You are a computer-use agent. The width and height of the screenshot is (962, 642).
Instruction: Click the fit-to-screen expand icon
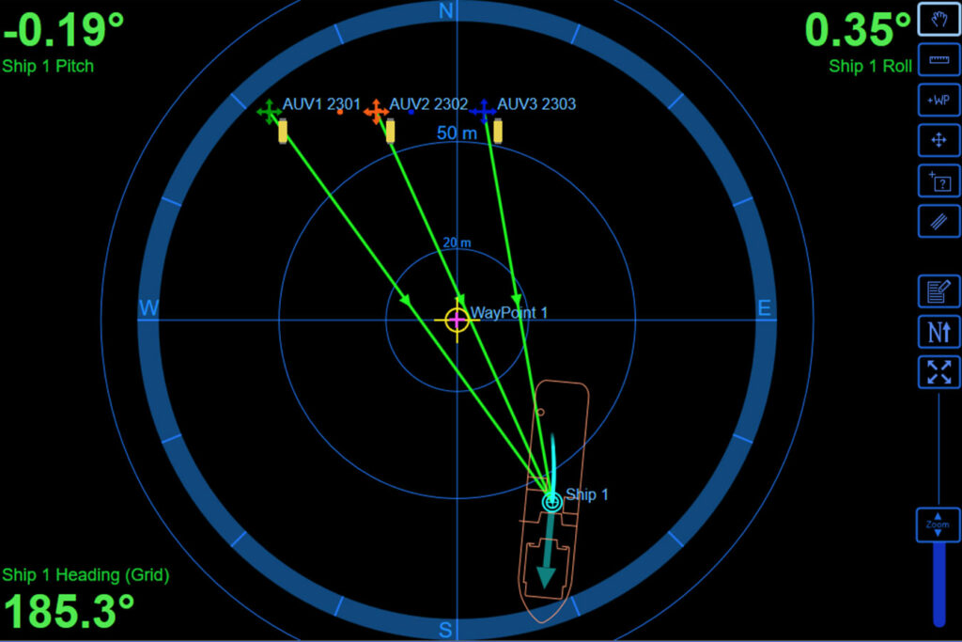pyautogui.click(x=939, y=372)
